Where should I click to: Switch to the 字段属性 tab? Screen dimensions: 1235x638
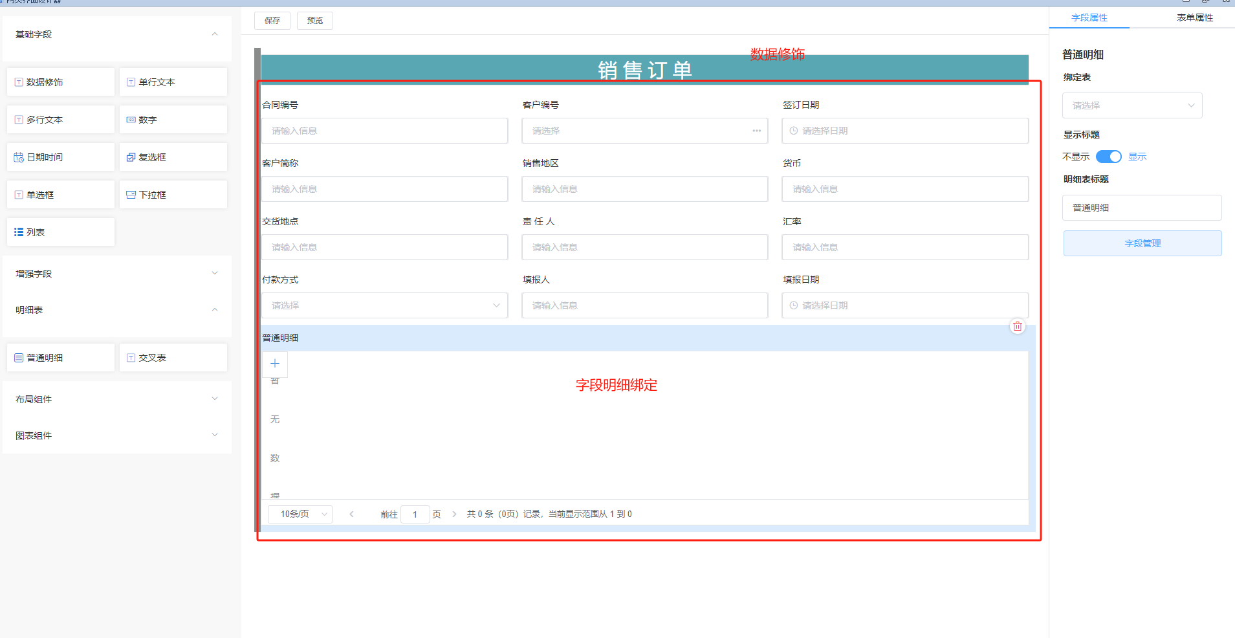[1089, 17]
